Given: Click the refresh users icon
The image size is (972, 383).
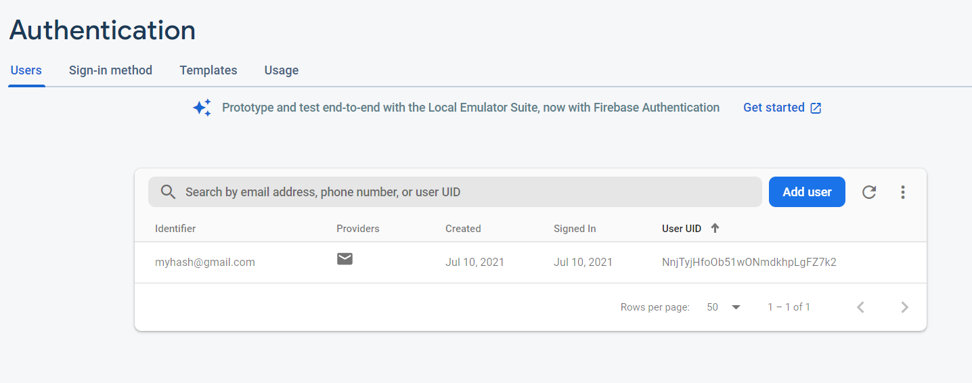Looking at the screenshot, I should coord(869,192).
